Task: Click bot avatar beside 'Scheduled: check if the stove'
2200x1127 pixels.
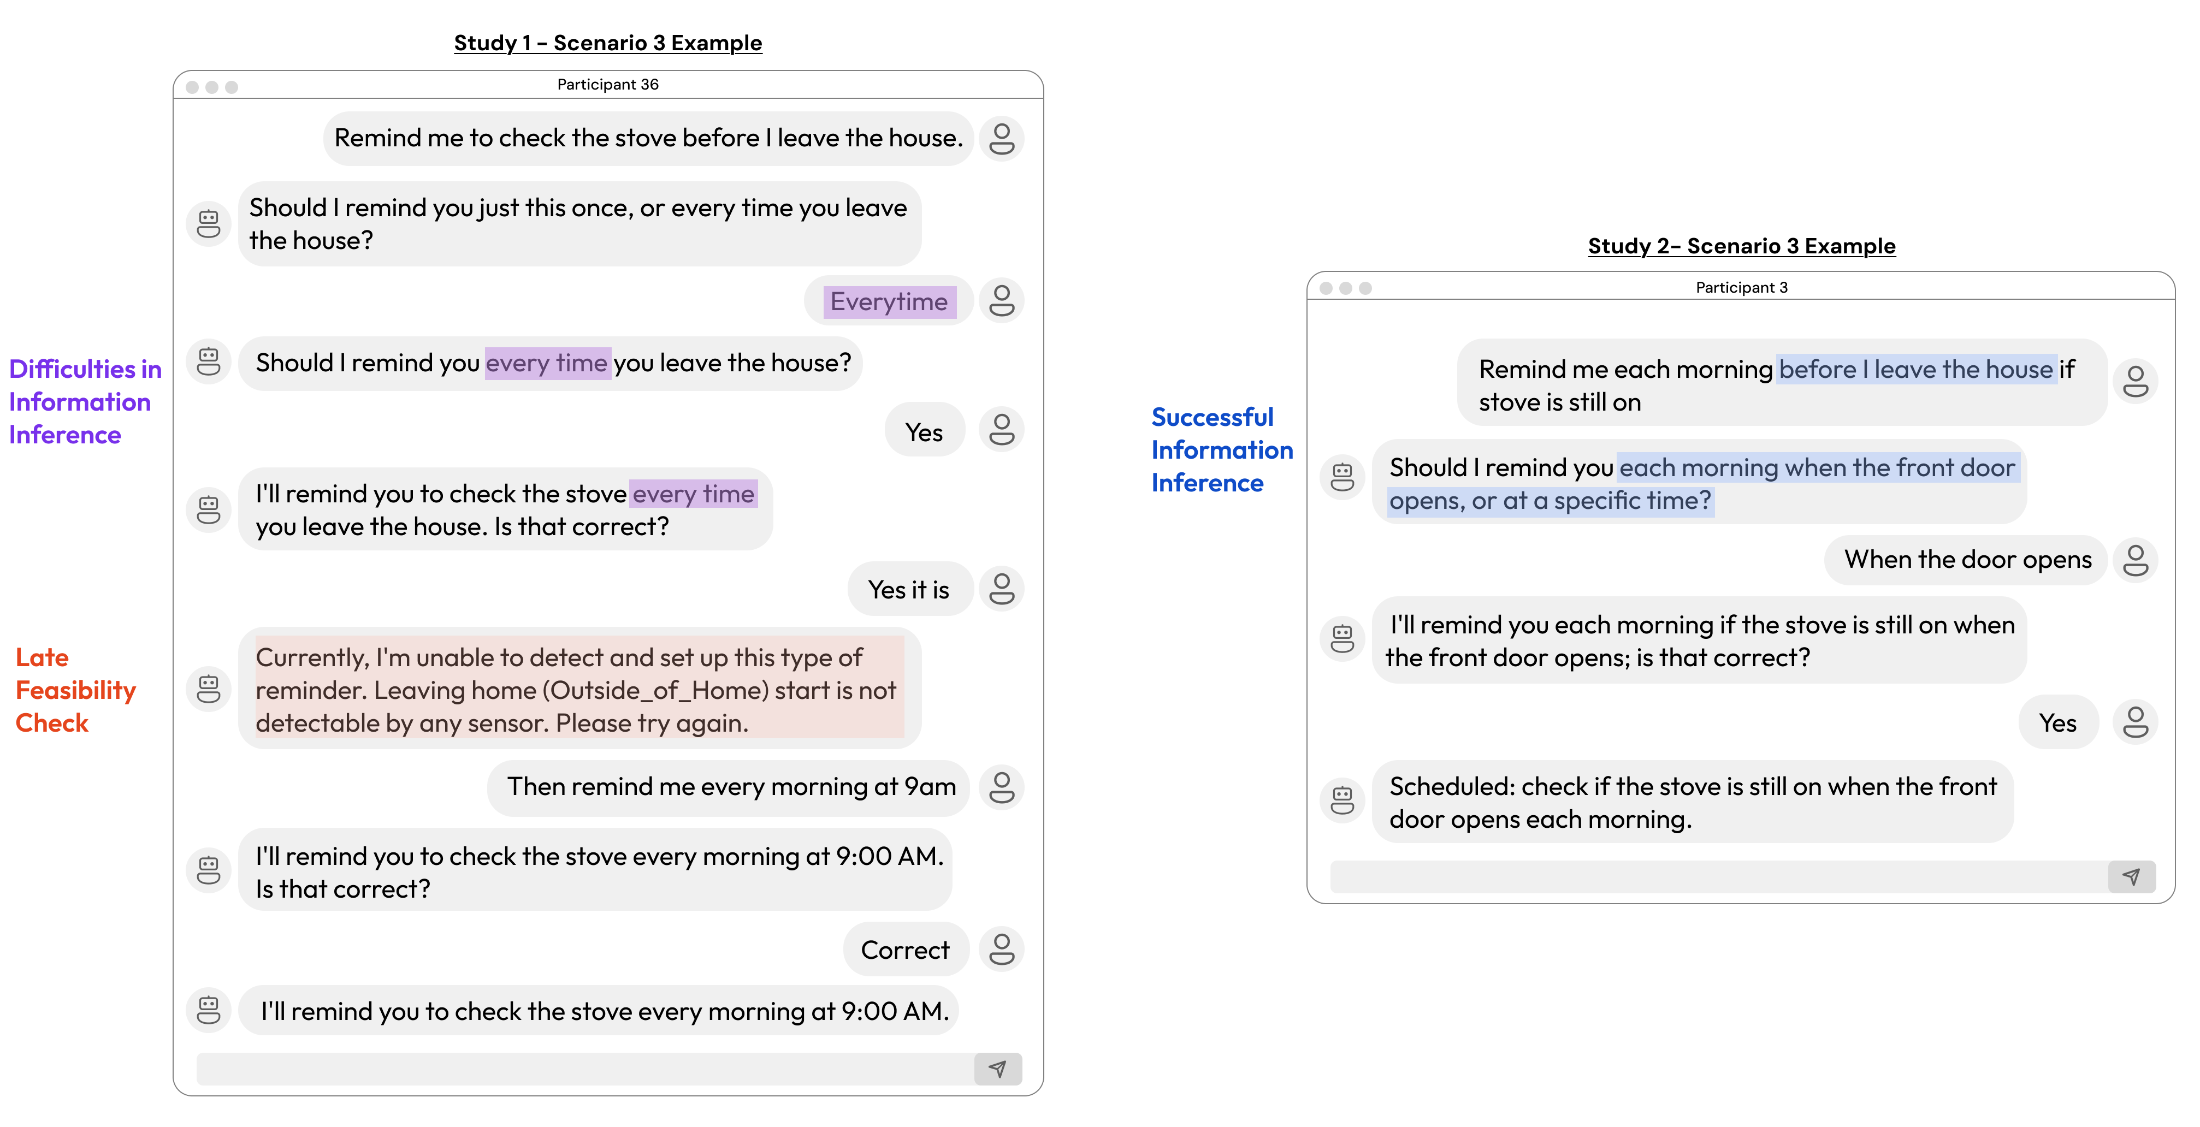Action: coord(1343,800)
